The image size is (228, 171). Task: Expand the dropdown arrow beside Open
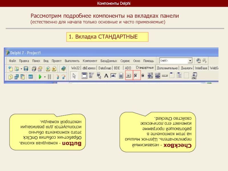tap(21, 69)
